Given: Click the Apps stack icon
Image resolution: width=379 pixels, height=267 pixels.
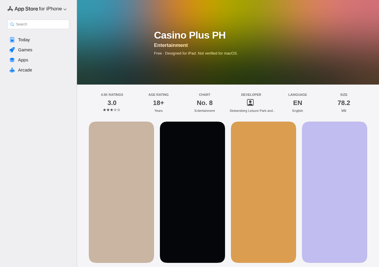Looking at the screenshot, I should (12, 60).
